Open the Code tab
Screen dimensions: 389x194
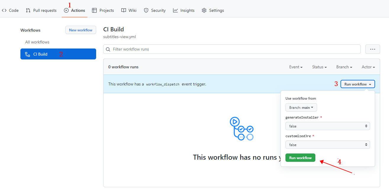click(10, 10)
